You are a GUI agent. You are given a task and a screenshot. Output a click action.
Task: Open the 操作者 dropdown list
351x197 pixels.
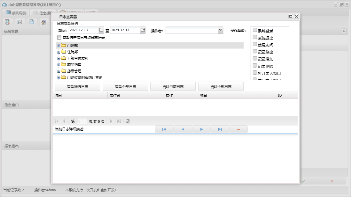[220, 30]
